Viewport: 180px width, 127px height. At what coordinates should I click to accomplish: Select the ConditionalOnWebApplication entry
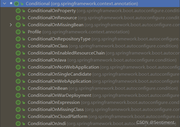click(59, 81)
